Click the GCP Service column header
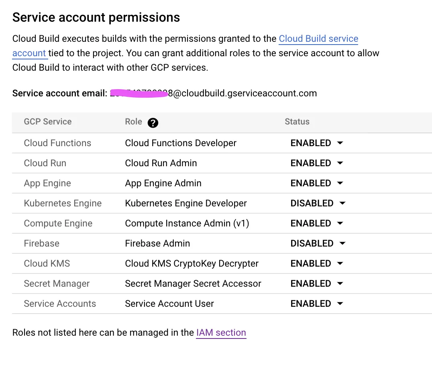Viewport: 432px width, 367px height. click(48, 122)
